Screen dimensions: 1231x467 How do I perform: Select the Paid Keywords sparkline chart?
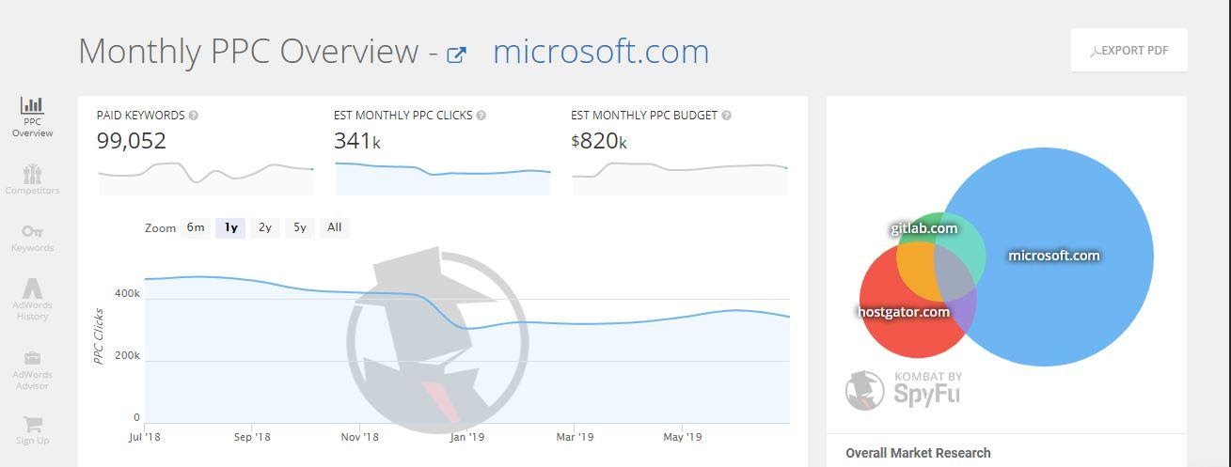[x=206, y=176]
